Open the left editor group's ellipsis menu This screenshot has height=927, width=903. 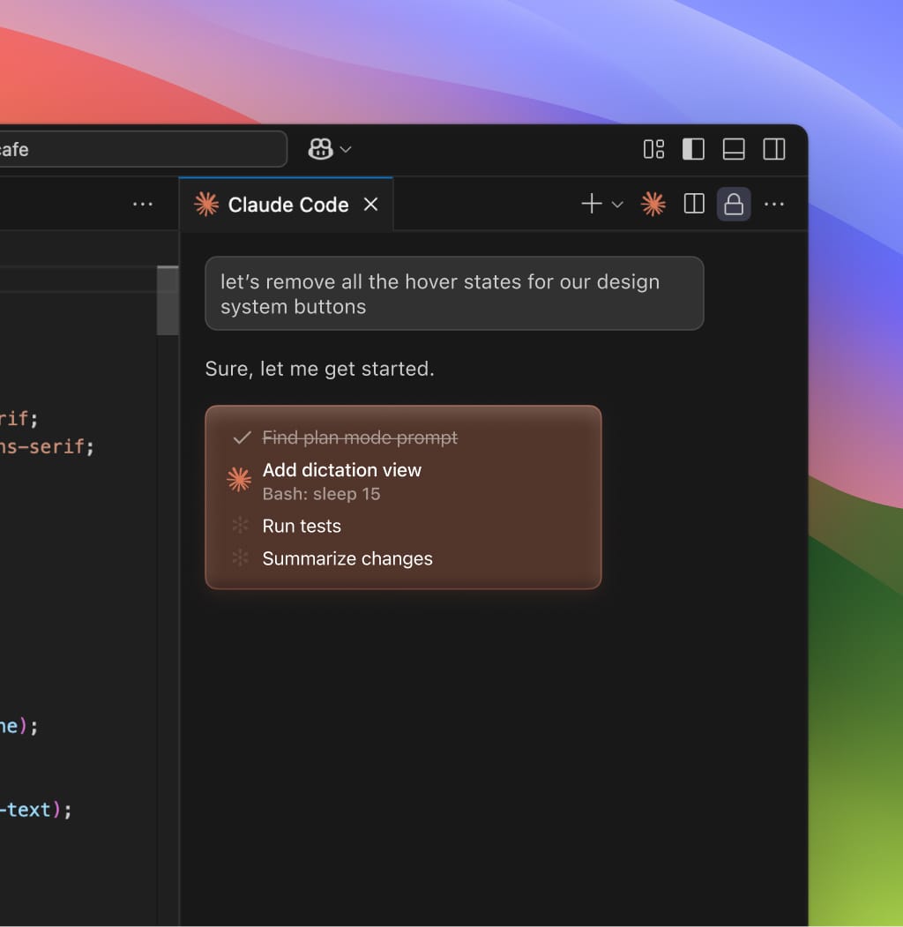[x=143, y=205]
